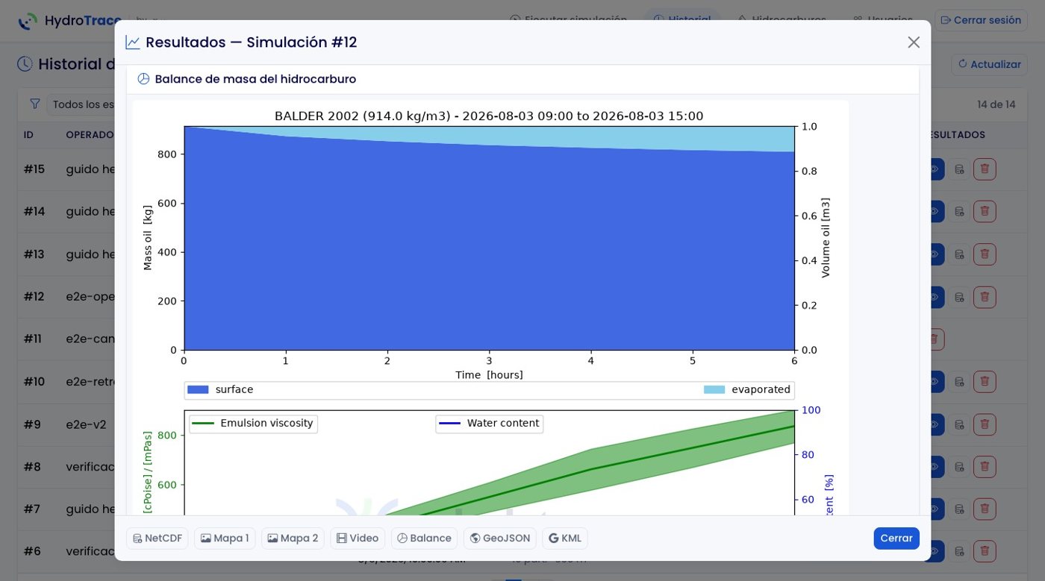Click the ID column header
The image size is (1045, 581).
(28, 135)
